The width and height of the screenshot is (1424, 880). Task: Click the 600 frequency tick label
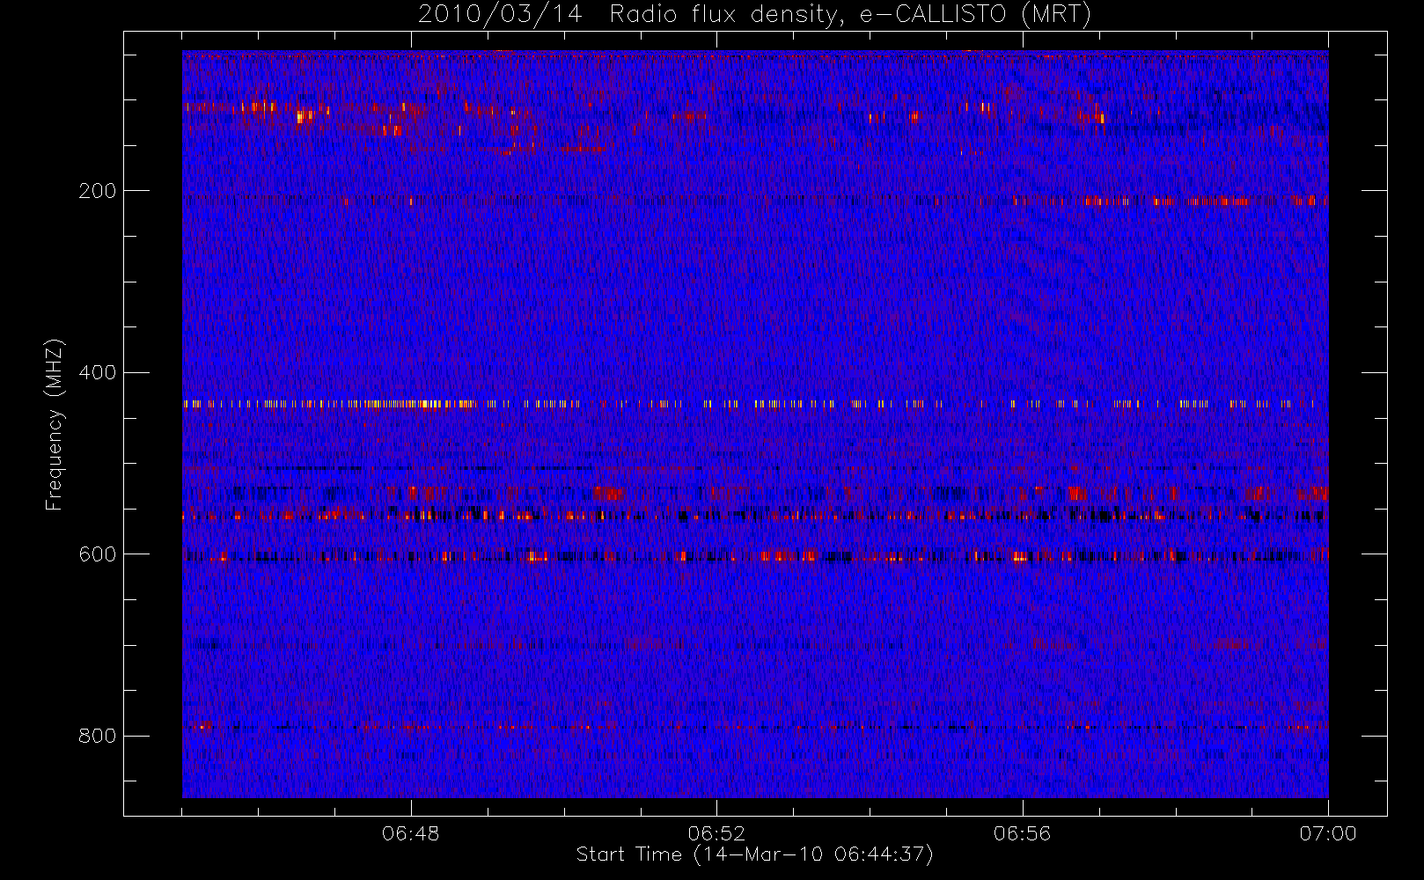tap(97, 554)
